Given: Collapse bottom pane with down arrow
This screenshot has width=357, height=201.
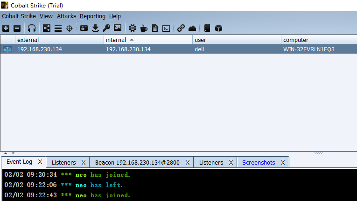Looking at the screenshot, I should pyautogui.click(x=13, y=153).
